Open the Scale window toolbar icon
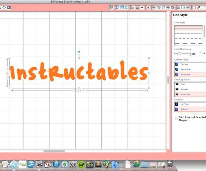This screenshot has height=171, width=206. click(x=163, y=8)
